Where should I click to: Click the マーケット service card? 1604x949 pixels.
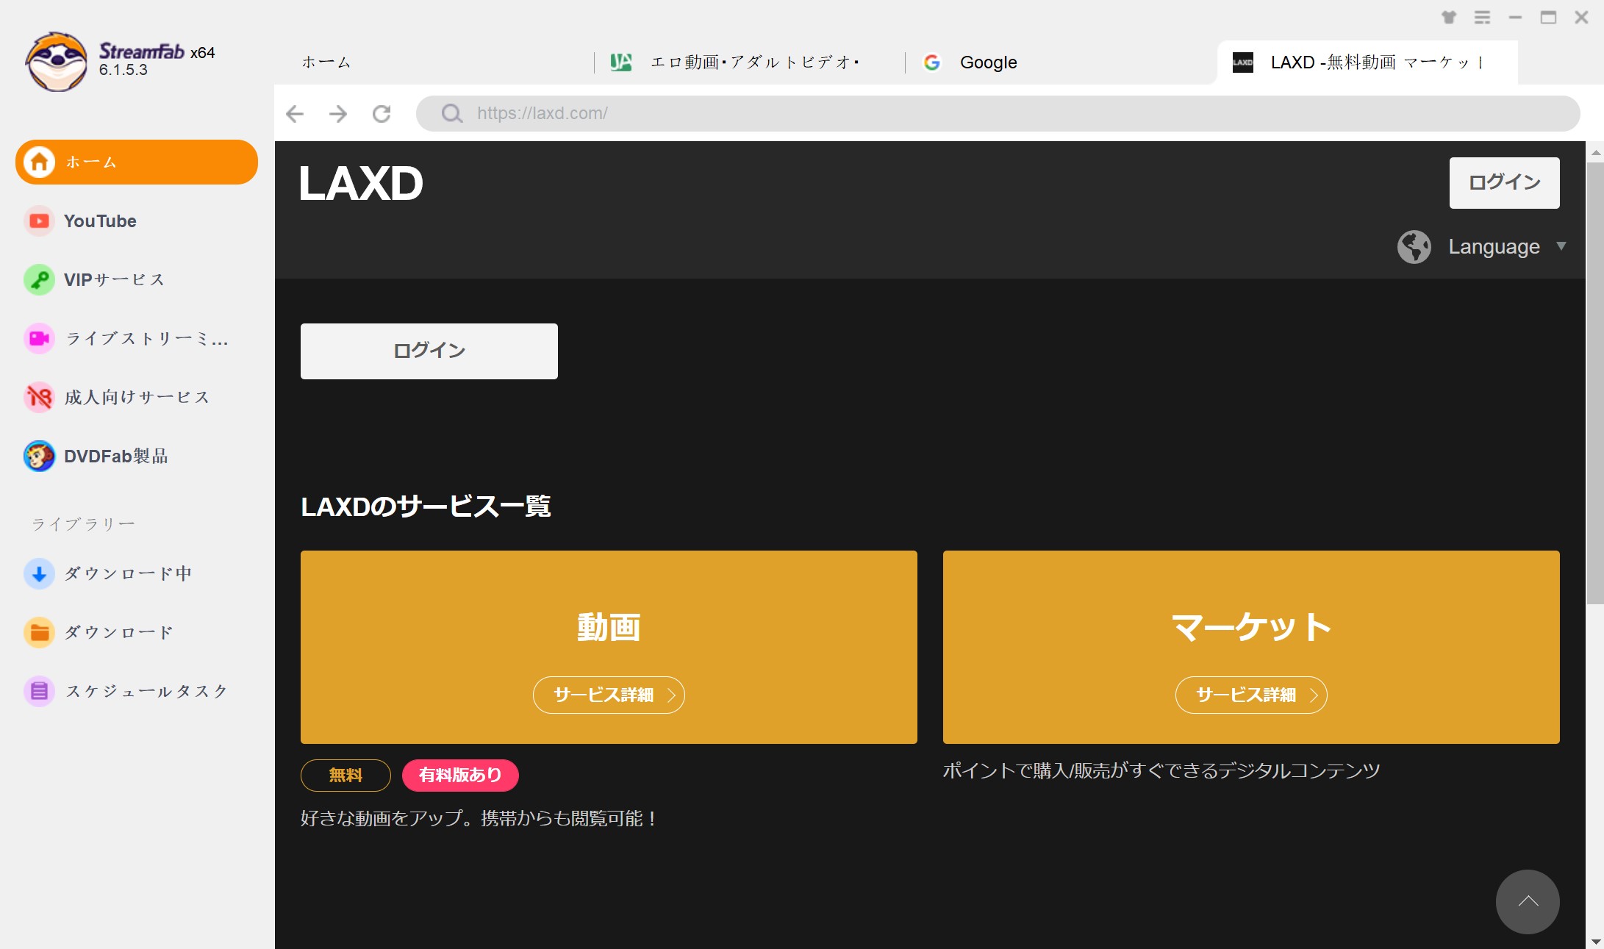1251,647
